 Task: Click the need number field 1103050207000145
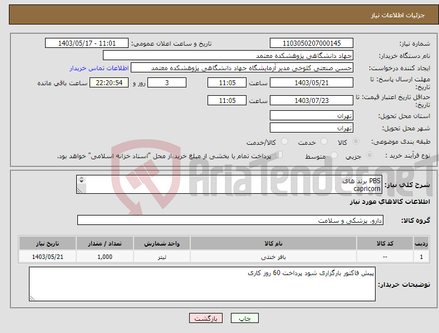click(x=312, y=43)
